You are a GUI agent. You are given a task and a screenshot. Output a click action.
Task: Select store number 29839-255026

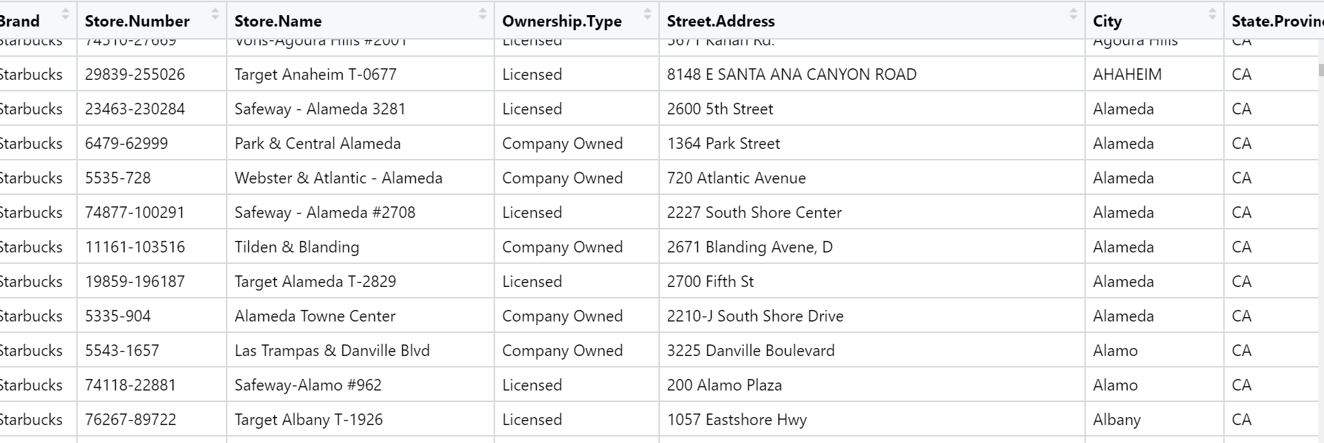pyautogui.click(x=135, y=74)
